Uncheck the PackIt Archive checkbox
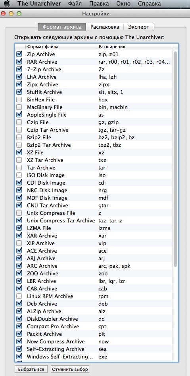Screen dimensions: 190x376 click(x=19, y=334)
